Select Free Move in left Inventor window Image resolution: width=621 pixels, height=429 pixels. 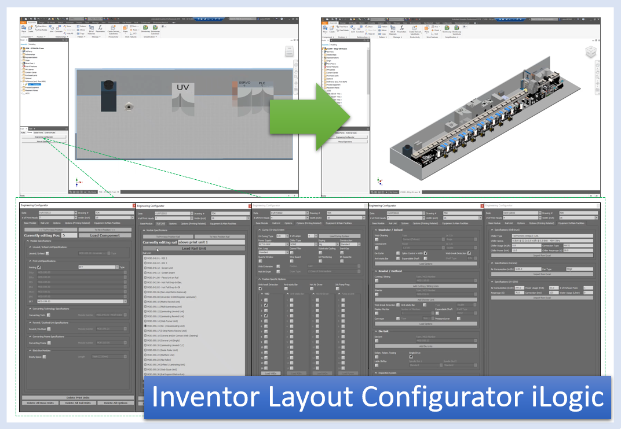pos(41,26)
